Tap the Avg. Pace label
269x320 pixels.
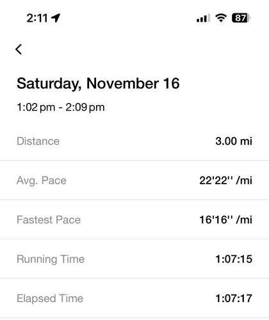42,180
